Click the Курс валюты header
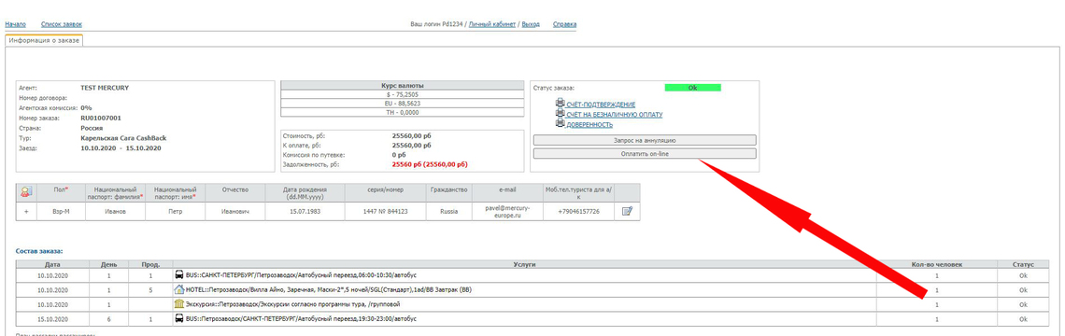Screen dimensions: 1065x336 403,86
